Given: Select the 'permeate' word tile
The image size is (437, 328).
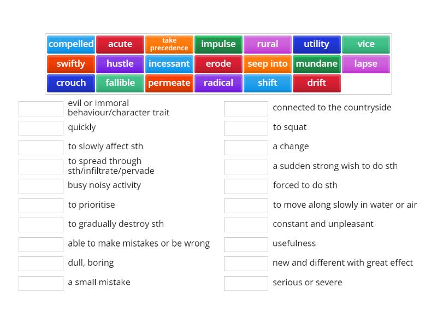Looking at the screenshot, I should [169, 83].
